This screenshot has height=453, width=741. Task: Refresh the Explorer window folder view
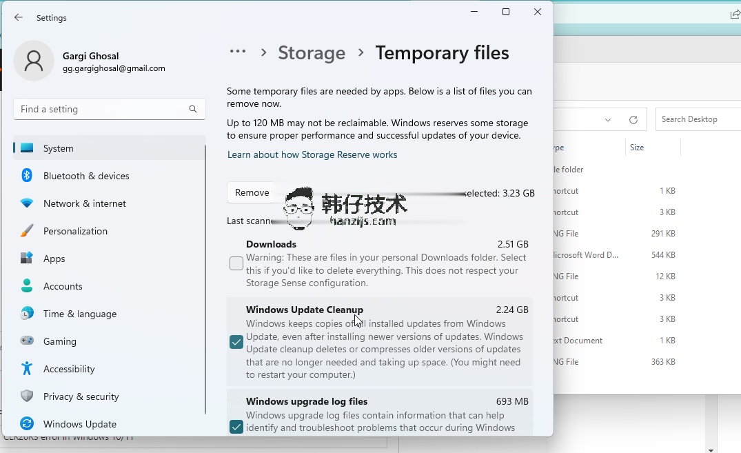coord(633,120)
